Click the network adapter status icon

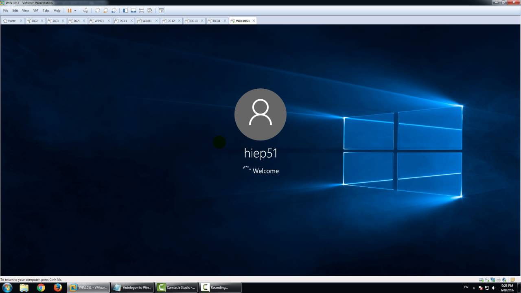[x=493, y=280]
